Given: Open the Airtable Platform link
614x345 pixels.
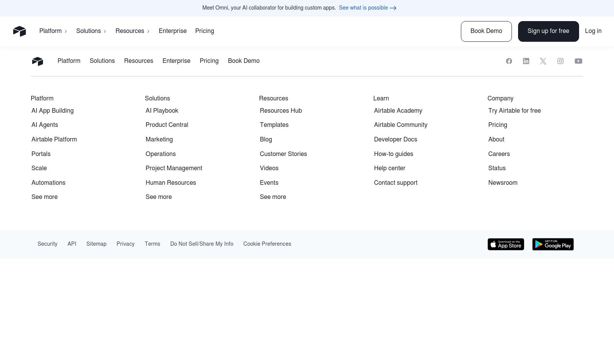Looking at the screenshot, I should click(54, 140).
